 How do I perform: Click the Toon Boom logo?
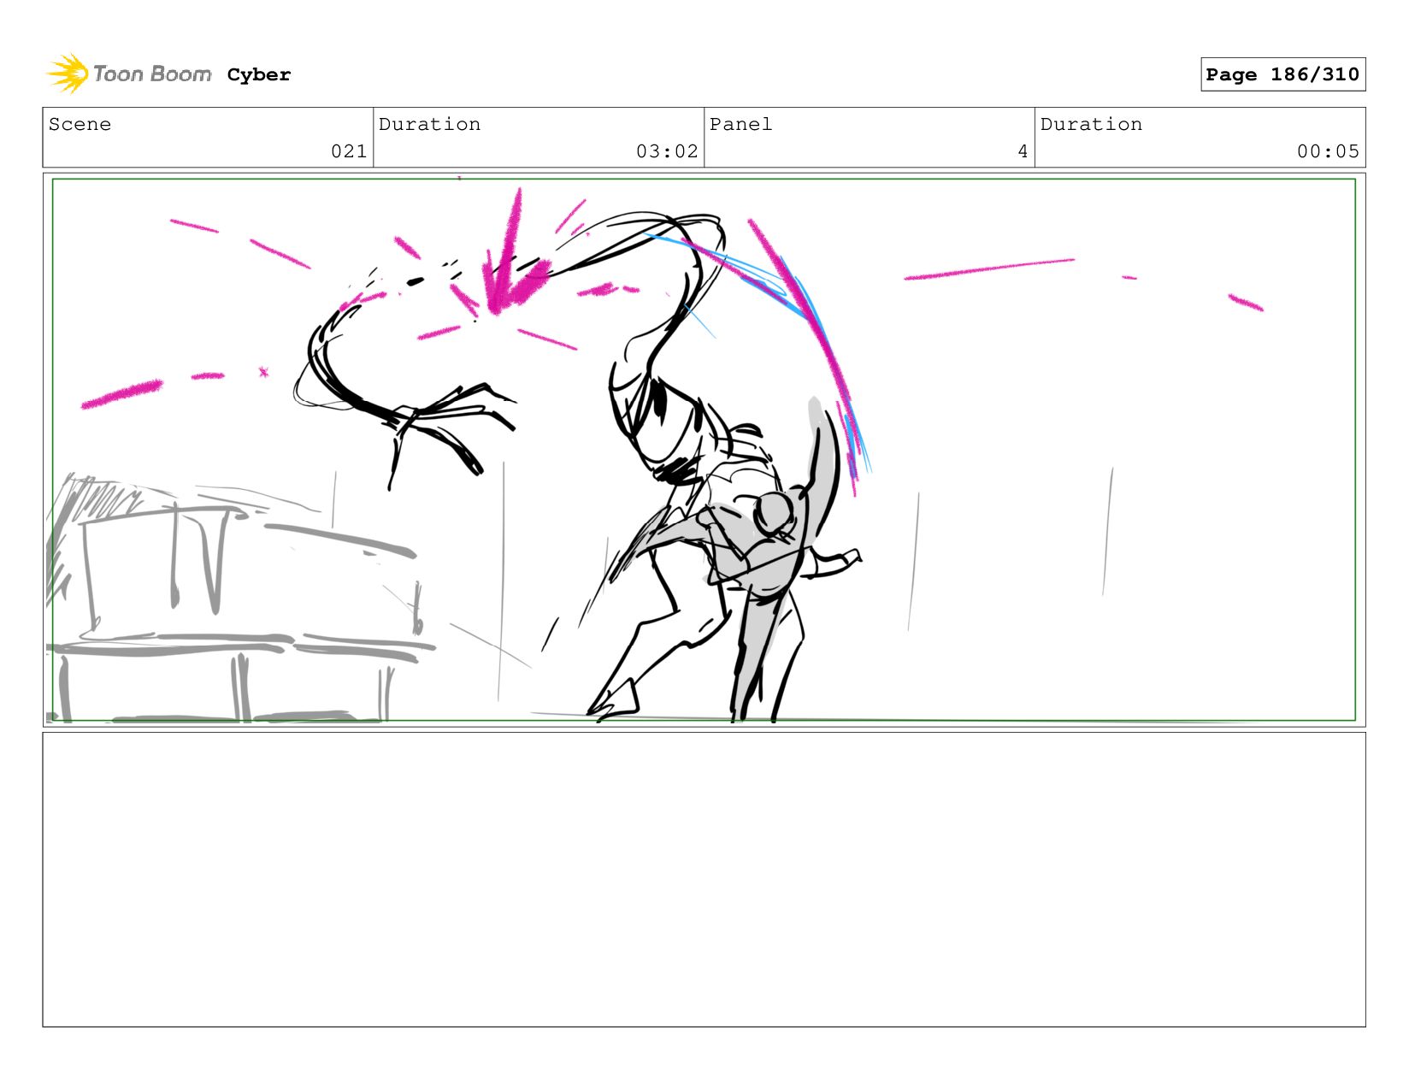click(x=129, y=74)
